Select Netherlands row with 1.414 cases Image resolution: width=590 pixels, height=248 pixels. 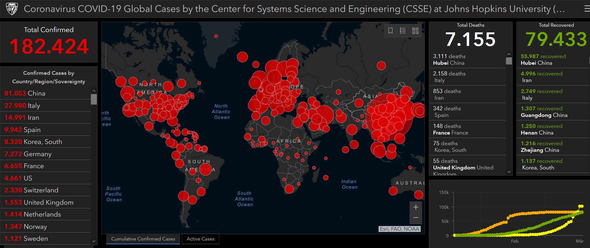click(x=46, y=214)
